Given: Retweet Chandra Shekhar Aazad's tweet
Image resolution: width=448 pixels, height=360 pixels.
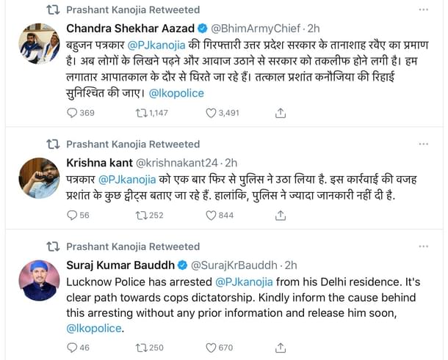Looking at the screenshot, I should pos(142,113).
